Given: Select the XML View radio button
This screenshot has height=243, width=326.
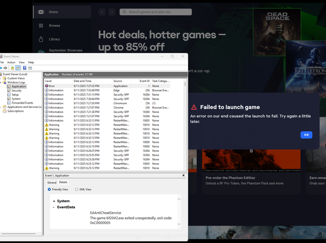Looking at the screenshot, I should click(x=77, y=189).
